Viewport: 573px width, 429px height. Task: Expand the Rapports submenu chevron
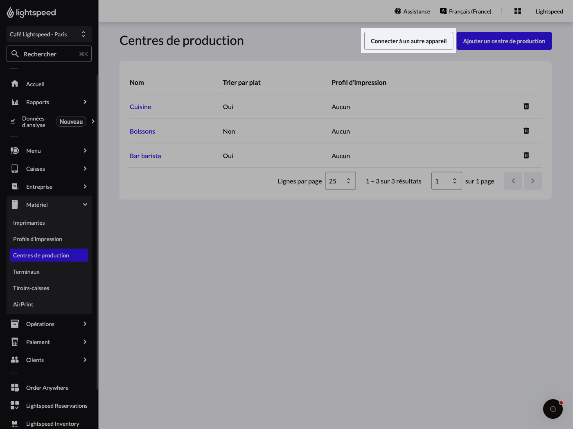pyautogui.click(x=85, y=102)
